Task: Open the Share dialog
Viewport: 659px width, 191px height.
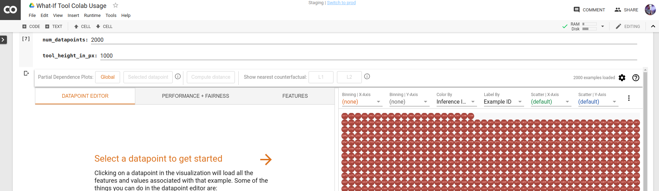Action: [x=626, y=10]
